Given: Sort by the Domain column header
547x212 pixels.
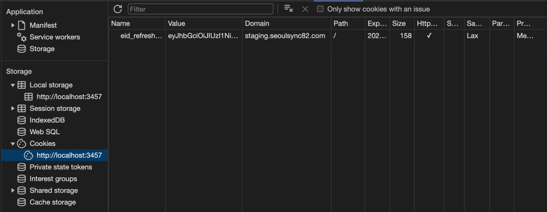Looking at the screenshot, I should pyautogui.click(x=287, y=23).
